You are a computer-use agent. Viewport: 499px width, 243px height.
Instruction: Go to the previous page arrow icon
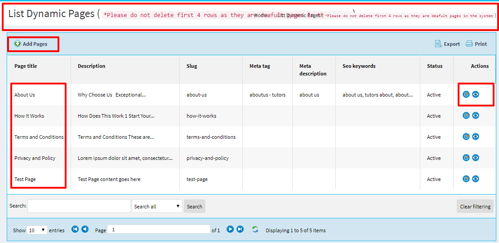[85, 230]
